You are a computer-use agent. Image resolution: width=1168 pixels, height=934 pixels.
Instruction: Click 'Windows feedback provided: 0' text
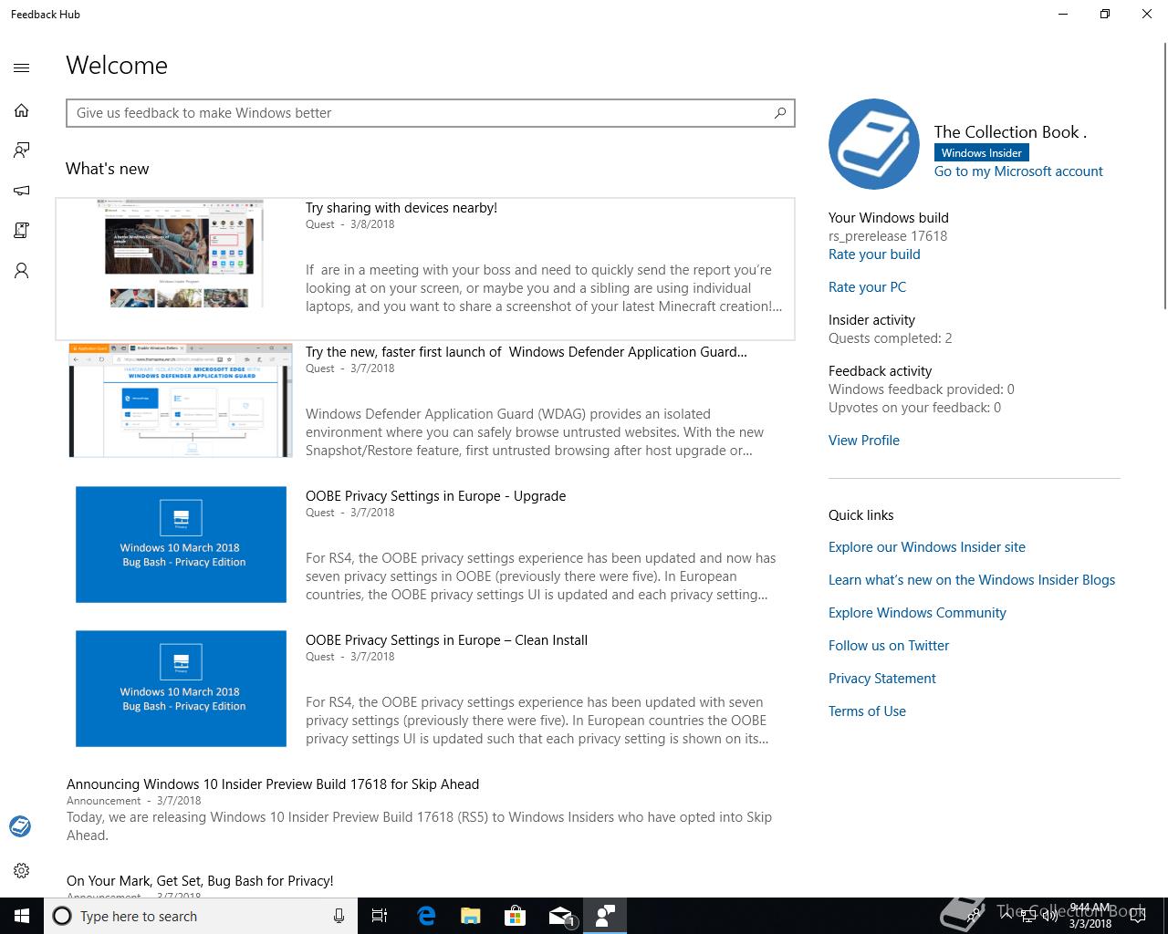(922, 389)
